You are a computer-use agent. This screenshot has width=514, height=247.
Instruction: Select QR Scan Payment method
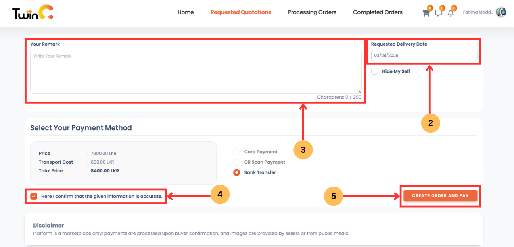pyautogui.click(x=236, y=162)
